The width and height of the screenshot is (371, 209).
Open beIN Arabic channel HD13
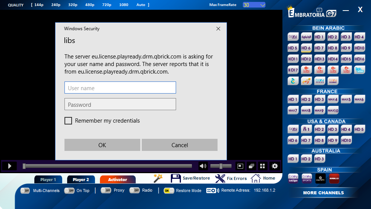click(319, 59)
